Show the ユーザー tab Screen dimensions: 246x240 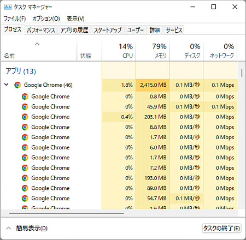coord(135,30)
